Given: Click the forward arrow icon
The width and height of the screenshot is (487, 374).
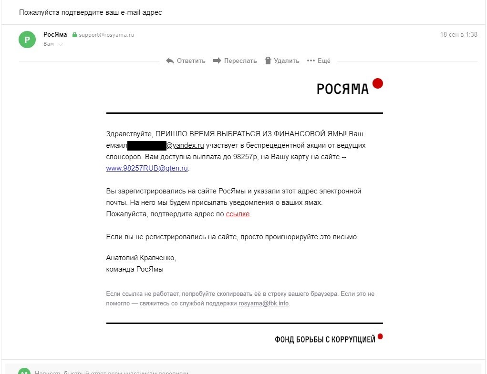Looking at the screenshot, I should [x=217, y=61].
